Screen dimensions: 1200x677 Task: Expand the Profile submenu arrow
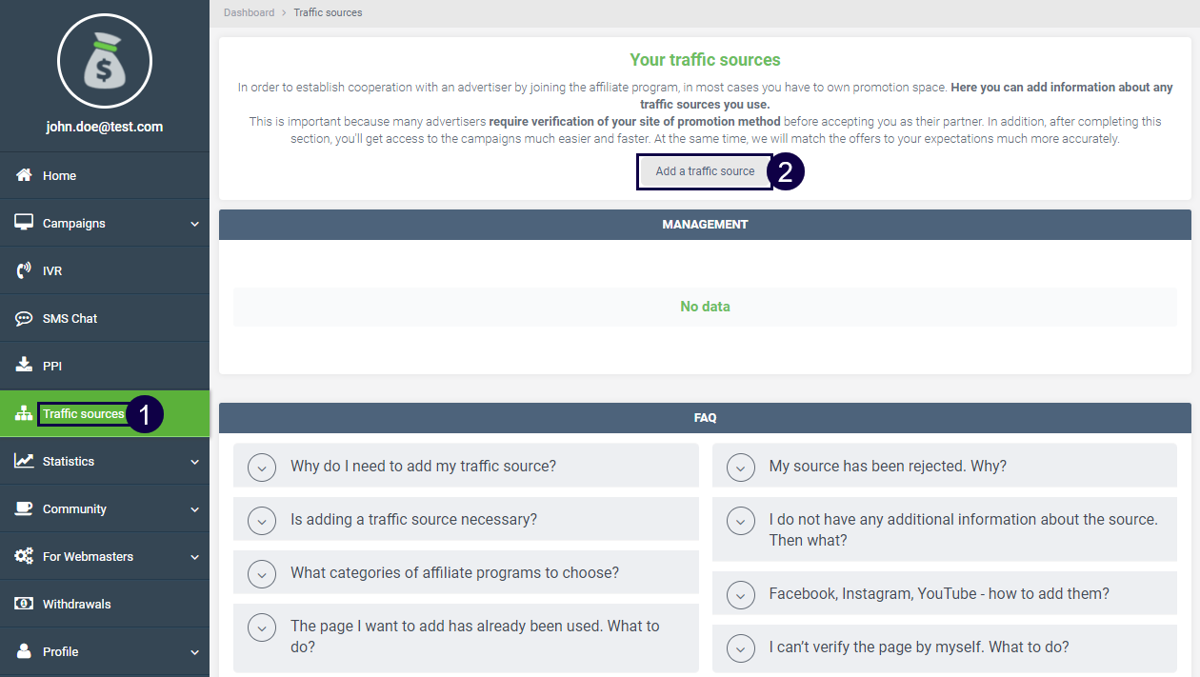pos(194,652)
